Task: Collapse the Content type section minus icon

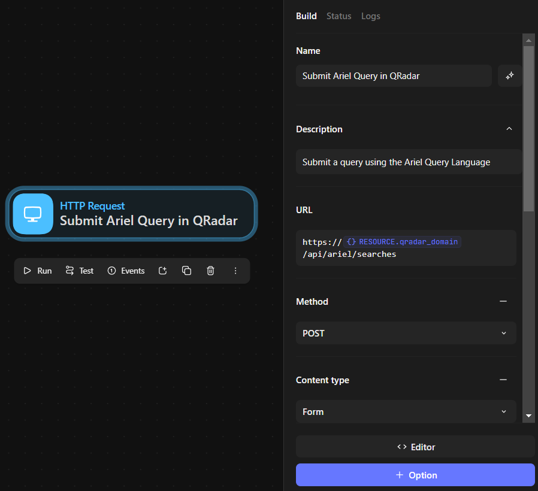Action: point(503,380)
